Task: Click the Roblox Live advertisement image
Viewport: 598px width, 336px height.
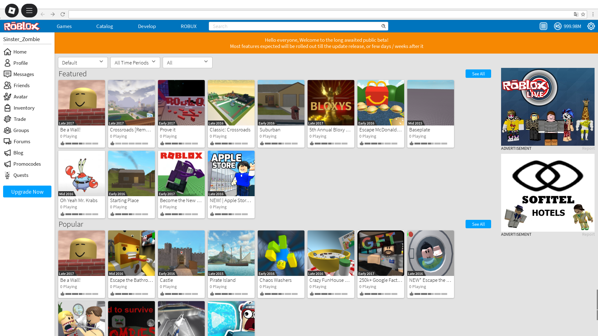Action: tap(548, 107)
